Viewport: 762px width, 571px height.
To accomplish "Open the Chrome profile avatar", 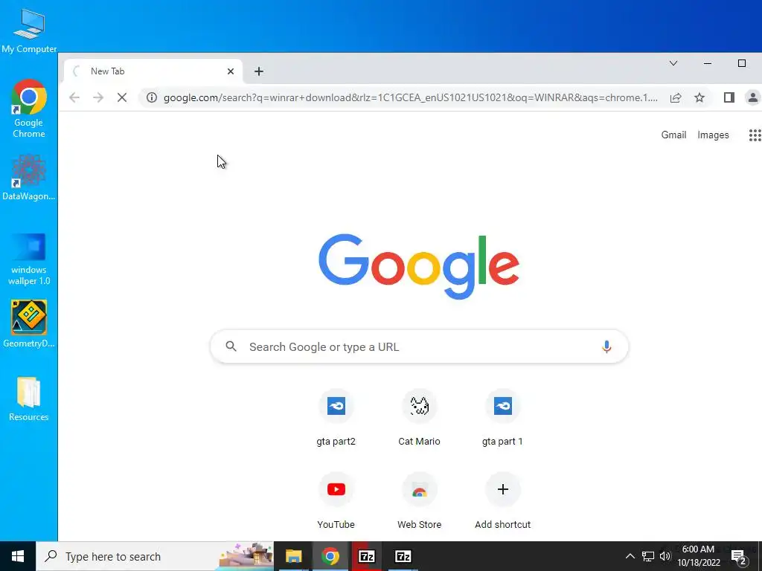I will pos(752,97).
